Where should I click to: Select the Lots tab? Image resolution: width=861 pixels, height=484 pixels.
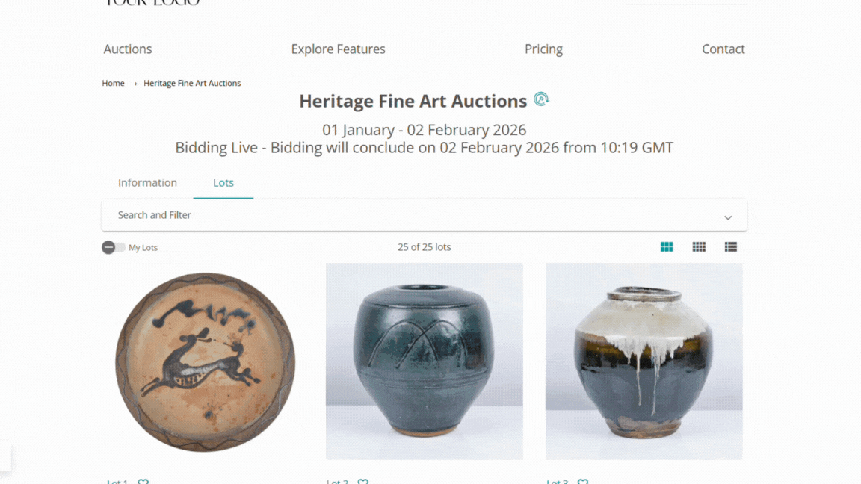click(x=223, y=183)
